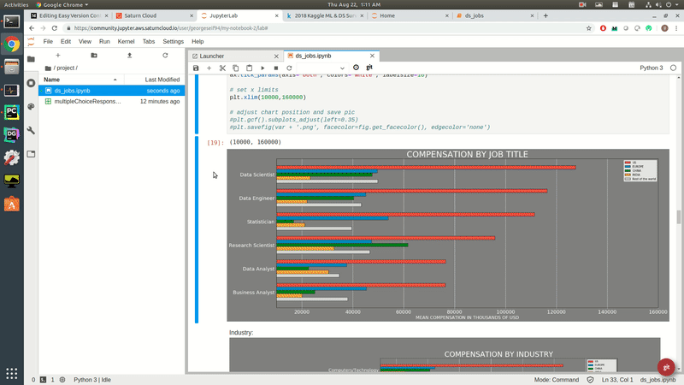The image size is (684, 385).
Task: Create a new folder in file browser
Action: point(94,56)
